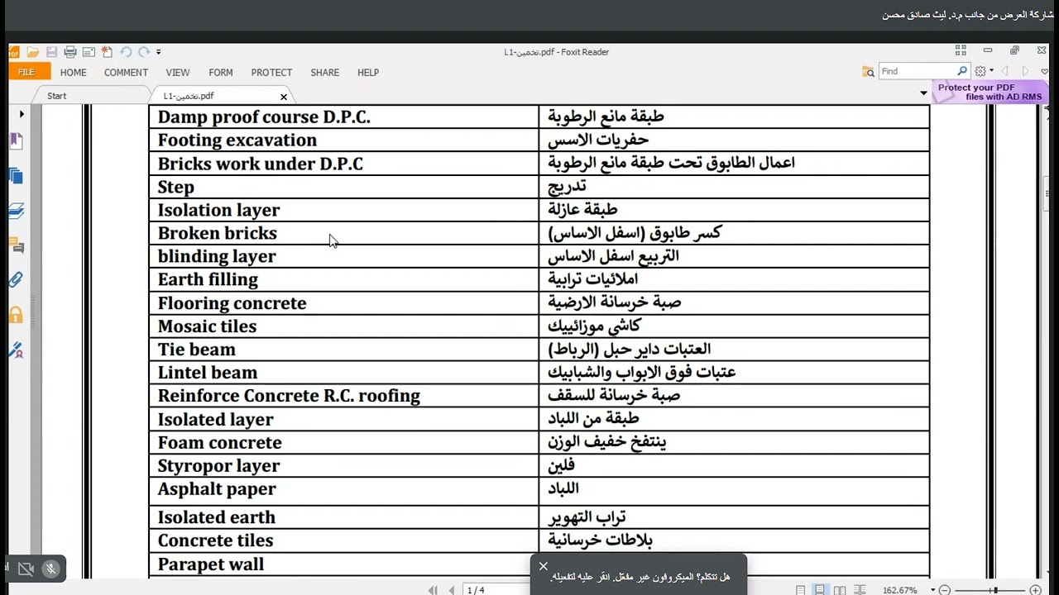Select facing pages view mode
This screenshot has height=595, width=1059.
[840, 590]
